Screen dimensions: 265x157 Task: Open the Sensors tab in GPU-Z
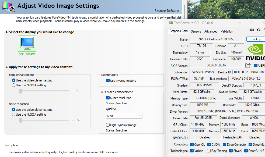(196, 31)
